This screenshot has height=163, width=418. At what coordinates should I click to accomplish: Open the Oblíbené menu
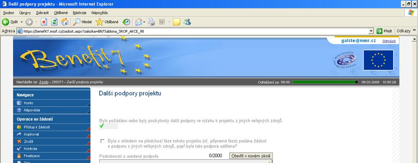pos(61,13)
